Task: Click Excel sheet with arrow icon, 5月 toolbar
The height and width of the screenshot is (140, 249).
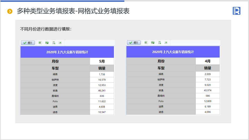Action: (47, 43)
